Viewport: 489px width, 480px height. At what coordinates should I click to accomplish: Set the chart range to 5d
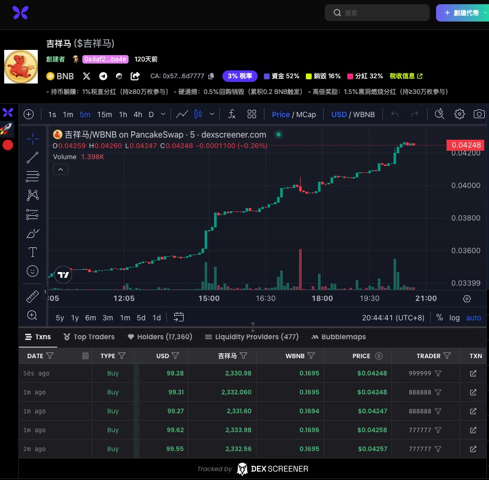(x=141, y=318)
